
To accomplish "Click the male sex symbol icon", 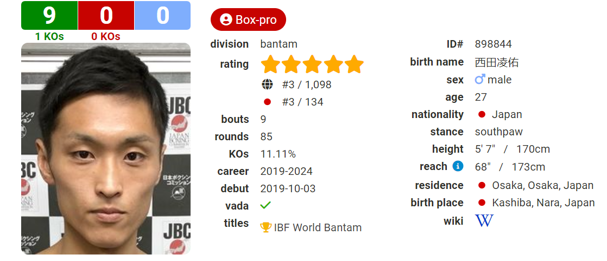I will point(480,80).
